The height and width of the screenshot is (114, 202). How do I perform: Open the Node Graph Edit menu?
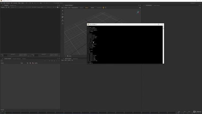[x=66, y=60]
